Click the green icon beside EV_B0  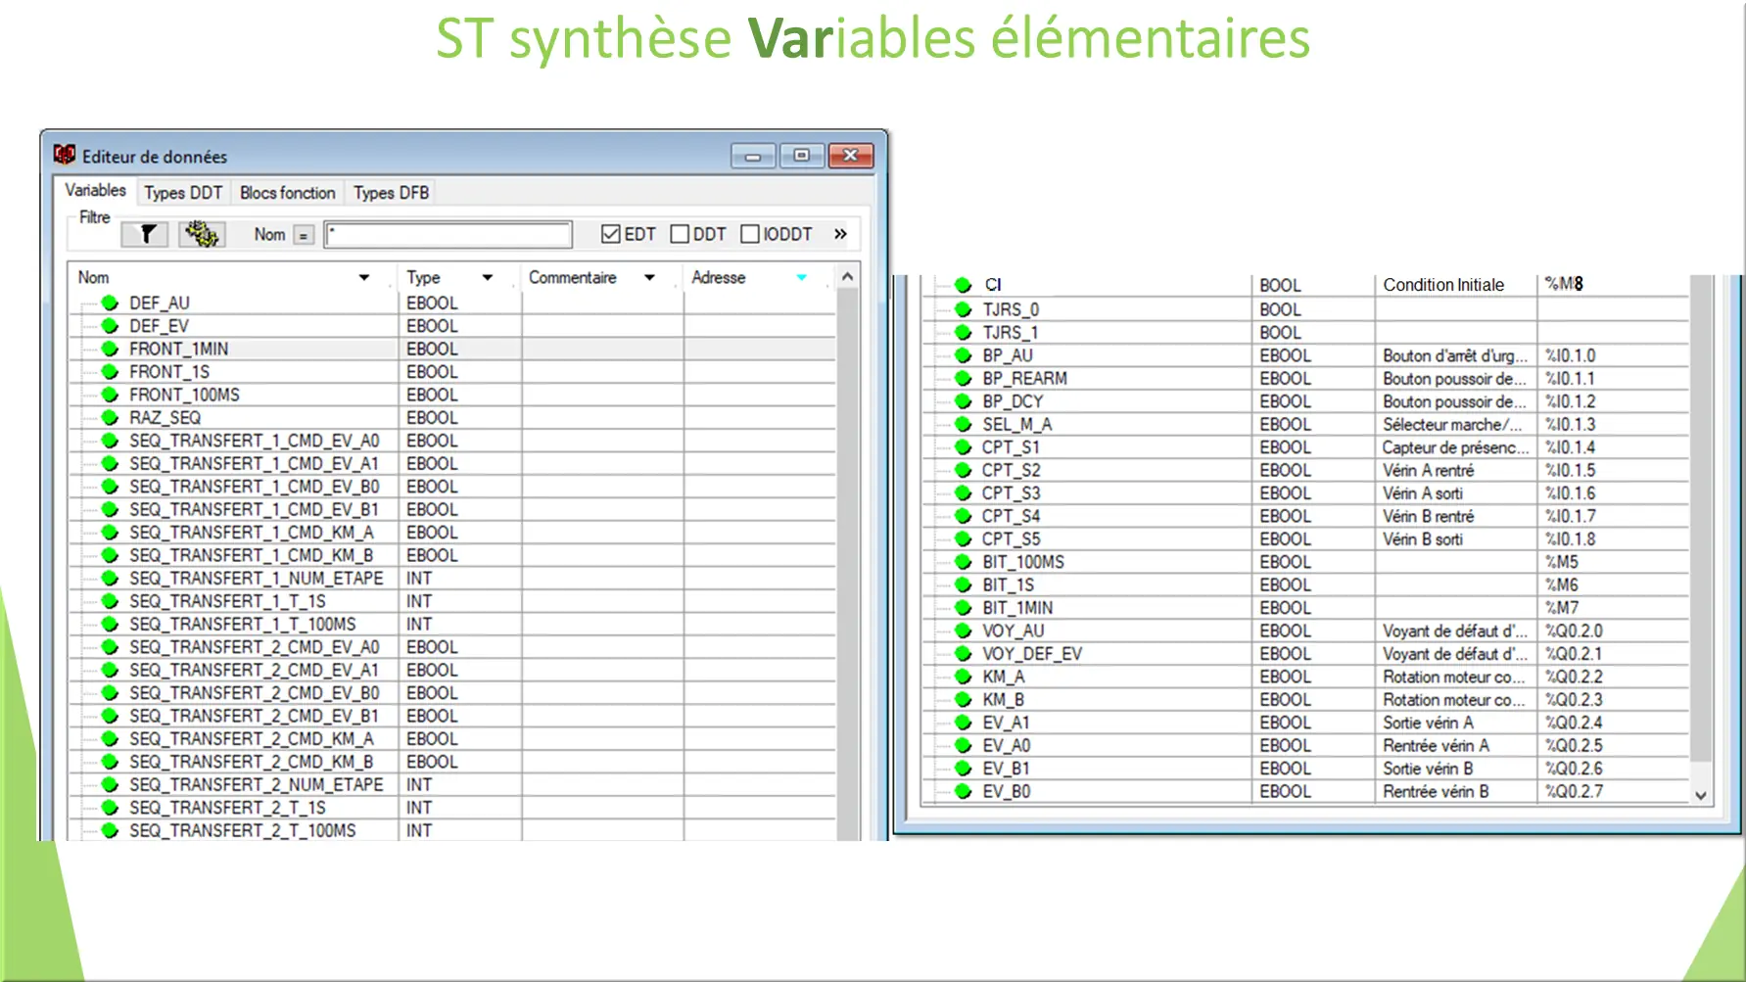[x=963, y=791]
